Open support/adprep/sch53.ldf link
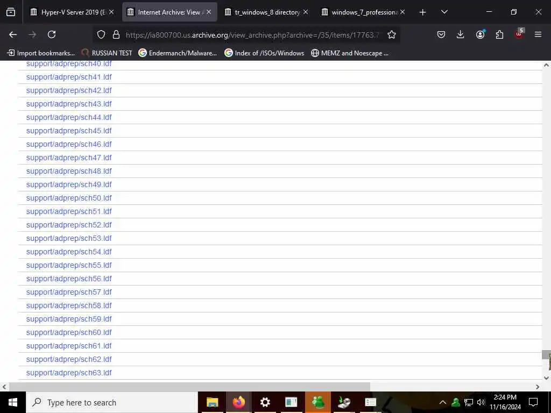Screen dimensions: 551x413 [69, 238]
